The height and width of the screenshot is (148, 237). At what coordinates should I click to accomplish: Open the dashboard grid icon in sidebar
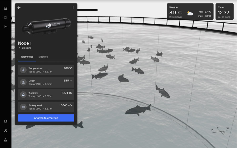[6, 18]
